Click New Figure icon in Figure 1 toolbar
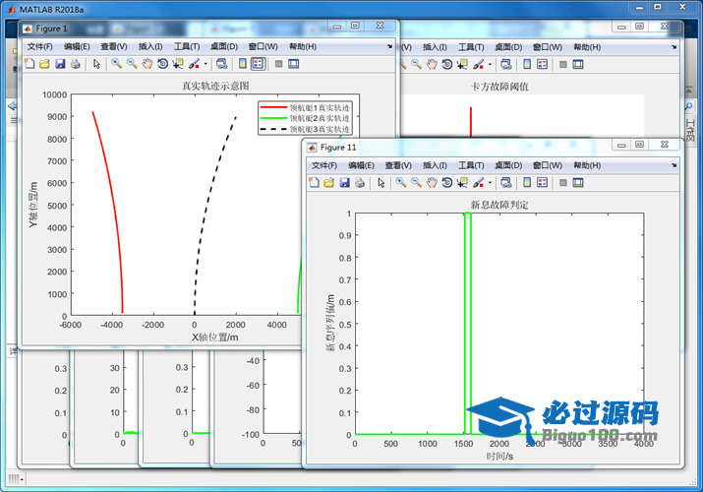Screen dimensions: 703x492 [29, 64]
